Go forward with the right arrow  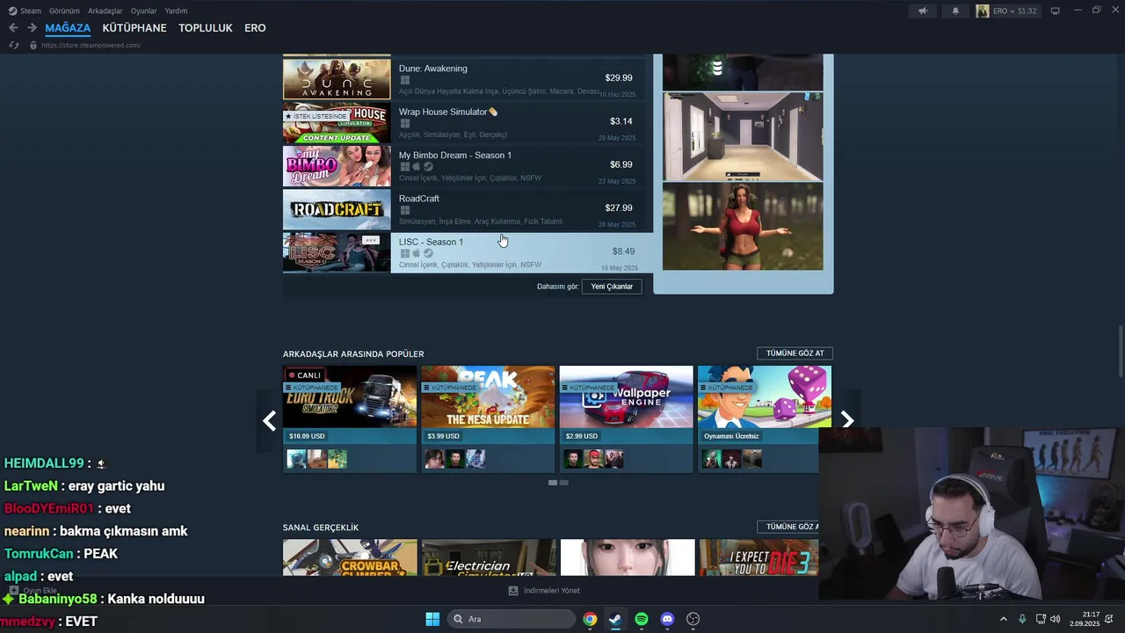pos(32,28)
